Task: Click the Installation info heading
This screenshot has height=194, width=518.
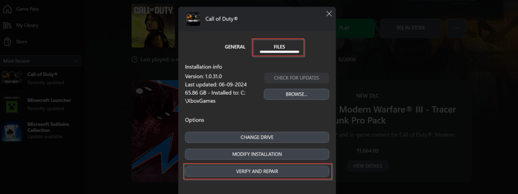Action: coord(203,67)
